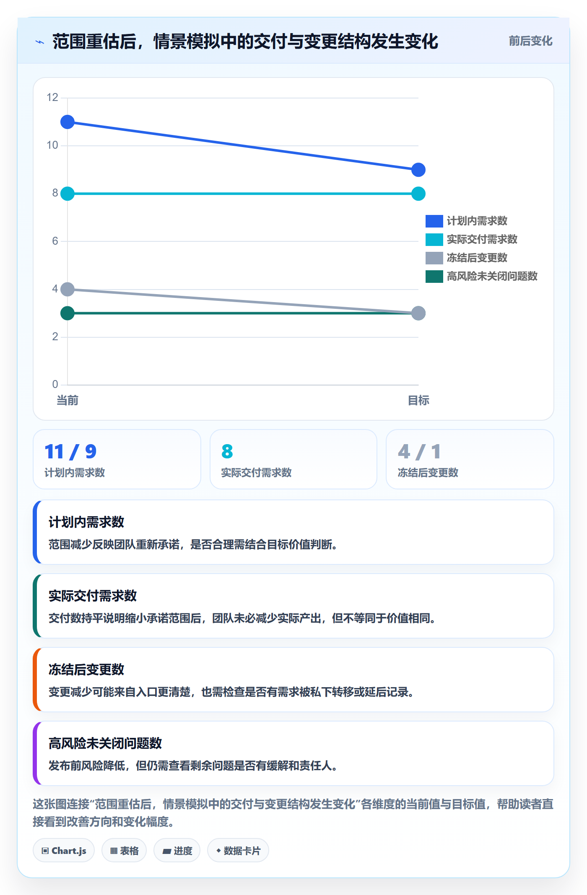The width and height of the screenshot is (587, 895).
Task: Select the gray data point at value 4
Action: coord(68,289)
